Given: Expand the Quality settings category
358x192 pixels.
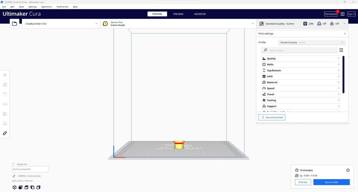Looking at the screenshot, I should [x=301, y=59].
